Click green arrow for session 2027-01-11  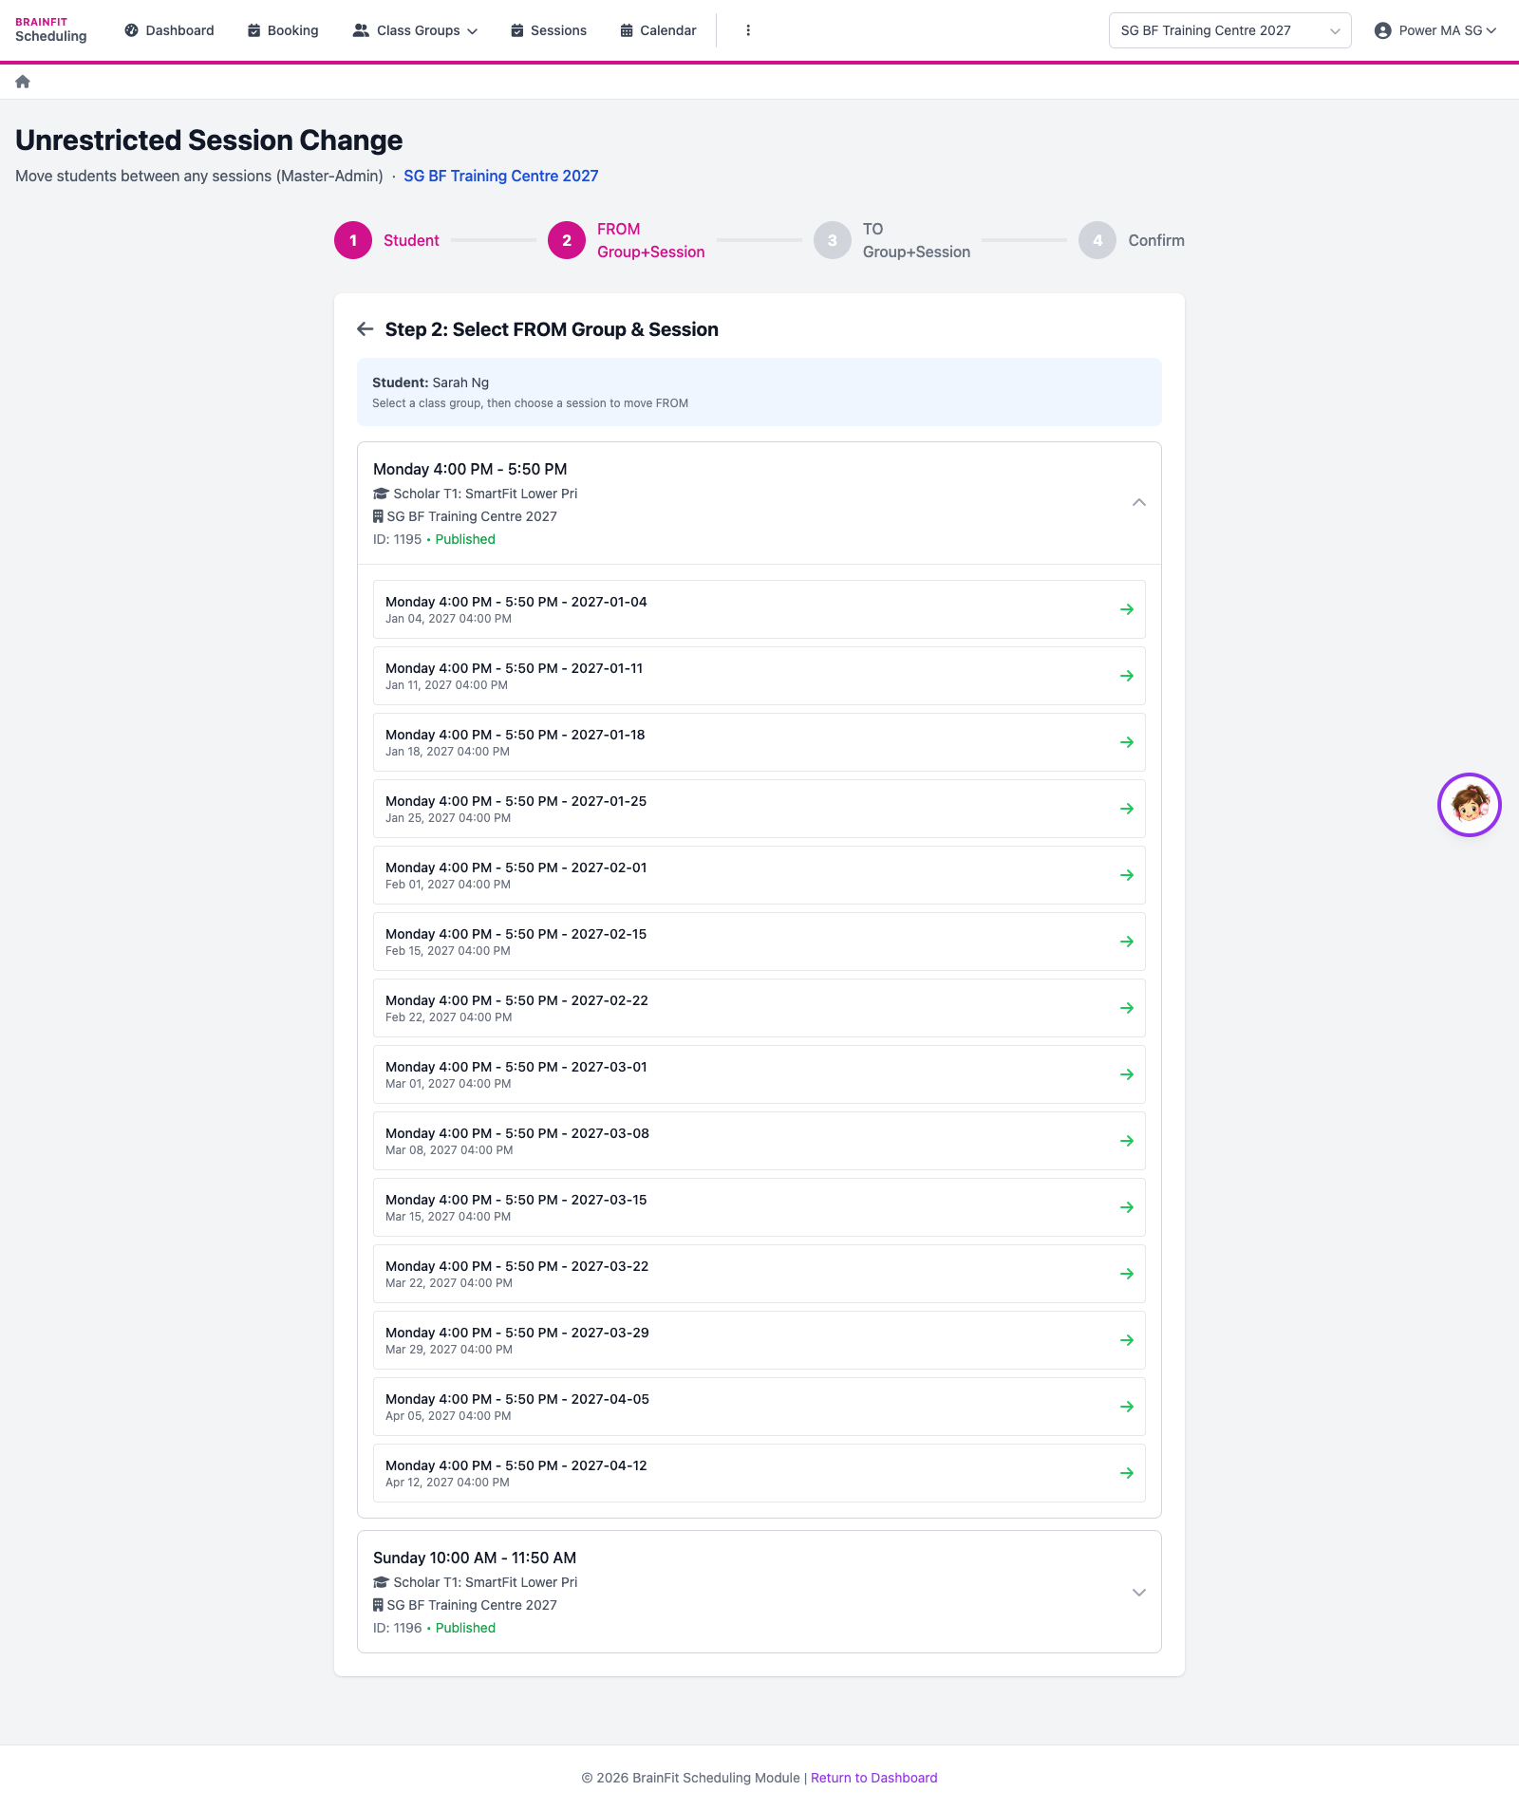tap(1127, 676)
